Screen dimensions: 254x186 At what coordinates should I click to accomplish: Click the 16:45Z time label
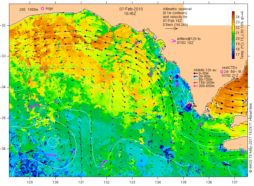[130, 14]
